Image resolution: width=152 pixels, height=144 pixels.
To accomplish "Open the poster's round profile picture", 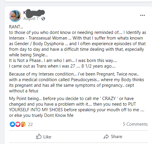I will 15,16.
